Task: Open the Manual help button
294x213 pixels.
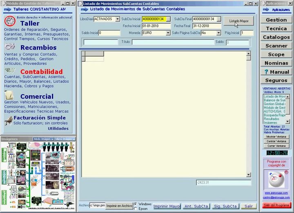Action: pyautogui.click(x=276, y=72)
